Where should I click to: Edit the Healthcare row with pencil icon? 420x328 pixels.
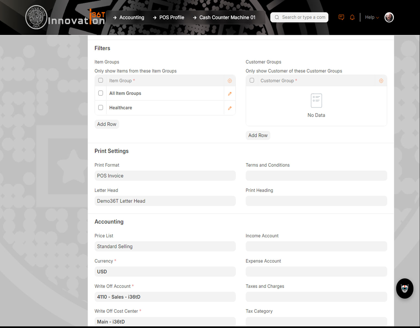click(230, 108)
